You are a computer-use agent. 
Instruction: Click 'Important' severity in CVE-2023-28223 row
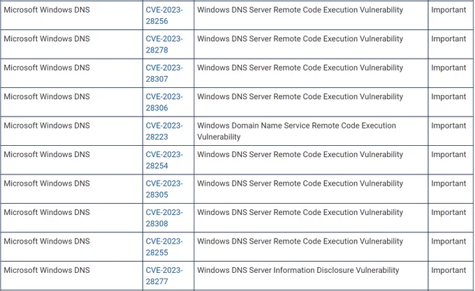click(x=448, y=126)
